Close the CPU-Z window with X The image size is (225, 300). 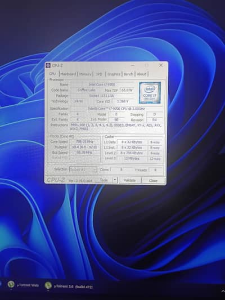point(161,65)
